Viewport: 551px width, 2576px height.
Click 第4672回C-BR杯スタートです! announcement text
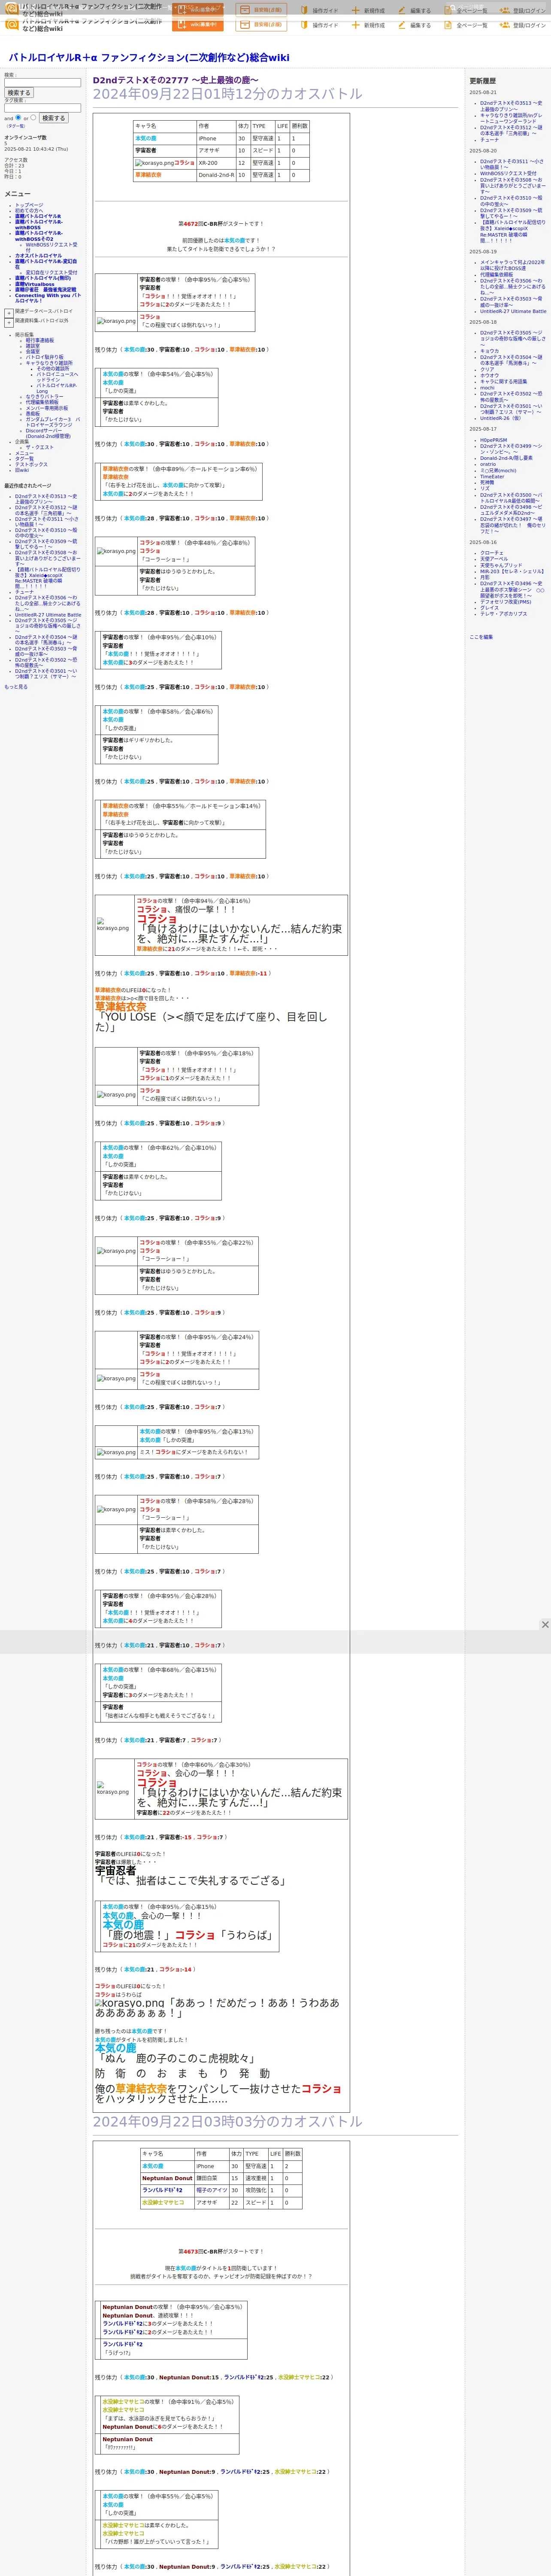(x=221, y=224)
